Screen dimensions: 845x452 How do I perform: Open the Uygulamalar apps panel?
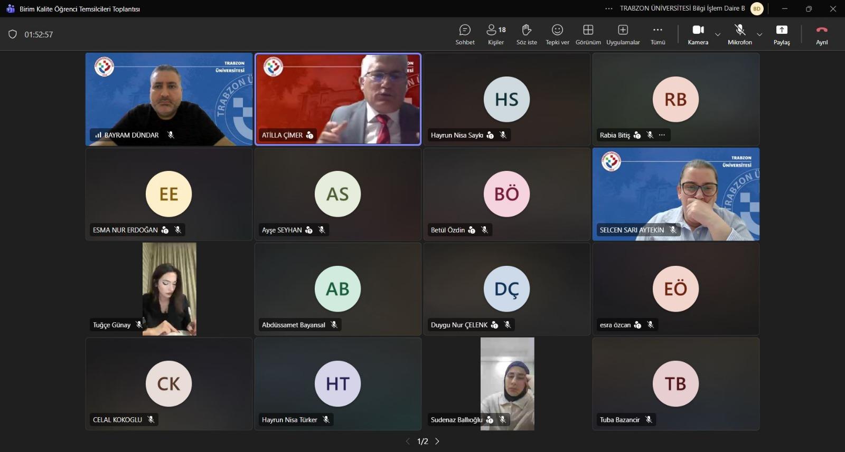click(x=623, y=34)
